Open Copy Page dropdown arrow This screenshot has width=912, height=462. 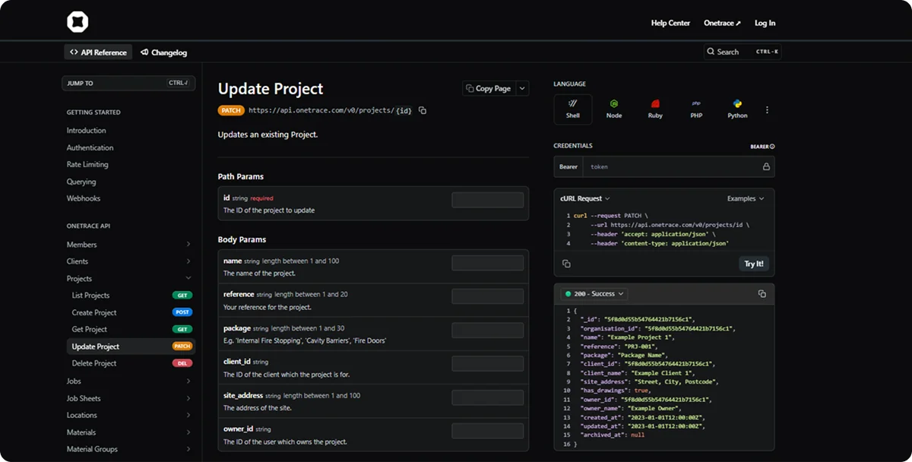coord(522,88)
